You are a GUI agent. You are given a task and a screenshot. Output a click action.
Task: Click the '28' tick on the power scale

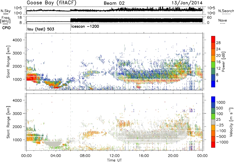pos(218,43)
